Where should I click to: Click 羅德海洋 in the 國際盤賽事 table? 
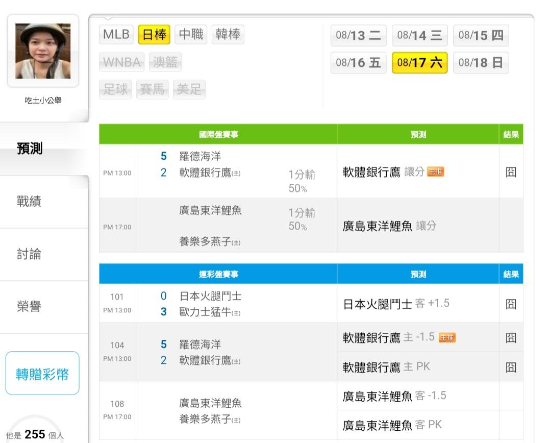click(x=200, y=156)
